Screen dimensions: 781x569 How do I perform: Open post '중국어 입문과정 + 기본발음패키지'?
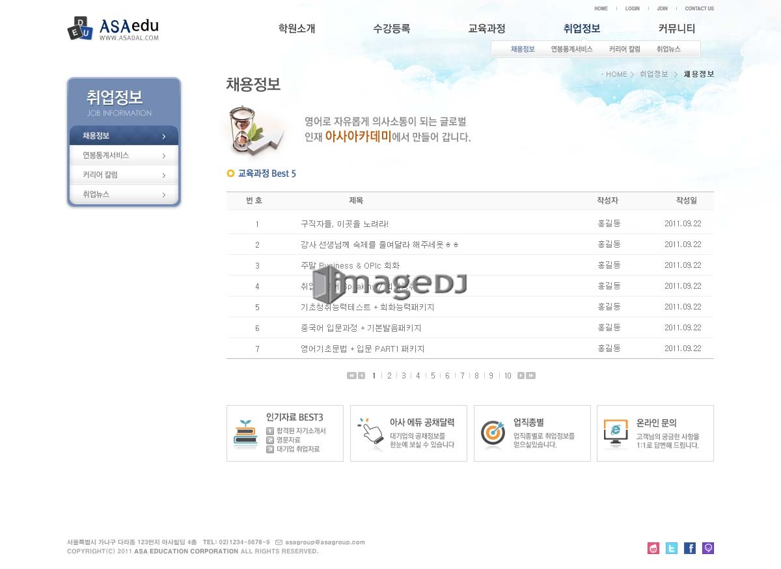click(361, 328)
